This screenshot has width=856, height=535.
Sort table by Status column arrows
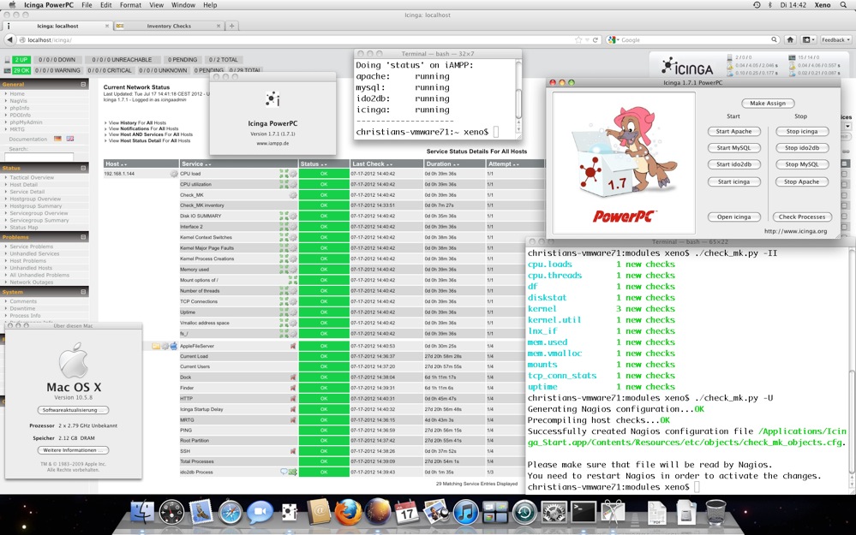click(x=324, y=164)
